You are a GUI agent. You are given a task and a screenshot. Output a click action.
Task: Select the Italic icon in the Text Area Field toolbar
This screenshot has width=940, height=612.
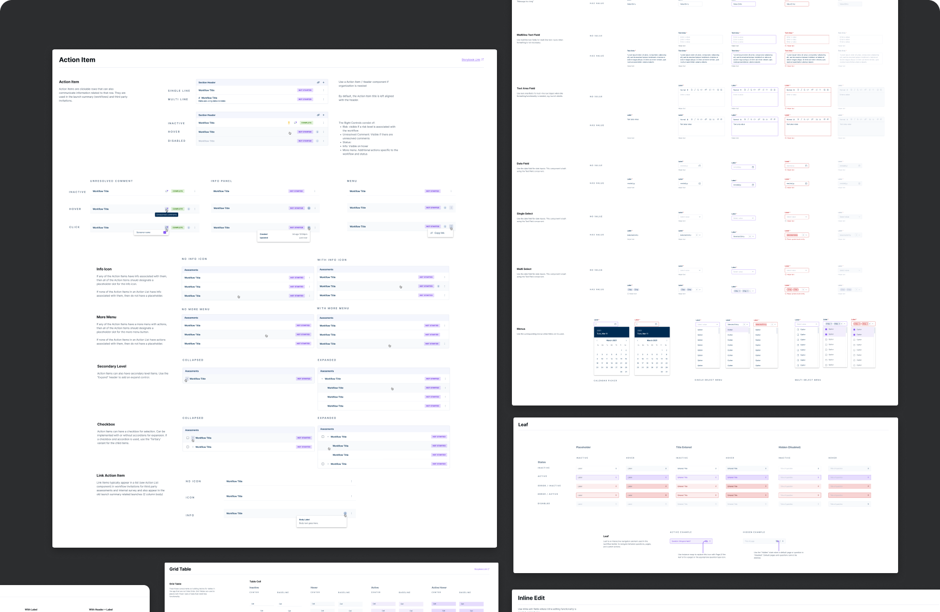click(x=695, y=90)
